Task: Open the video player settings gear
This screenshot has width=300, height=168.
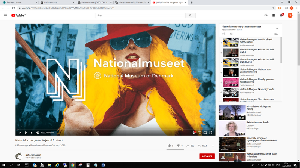Action: (194, 133)
